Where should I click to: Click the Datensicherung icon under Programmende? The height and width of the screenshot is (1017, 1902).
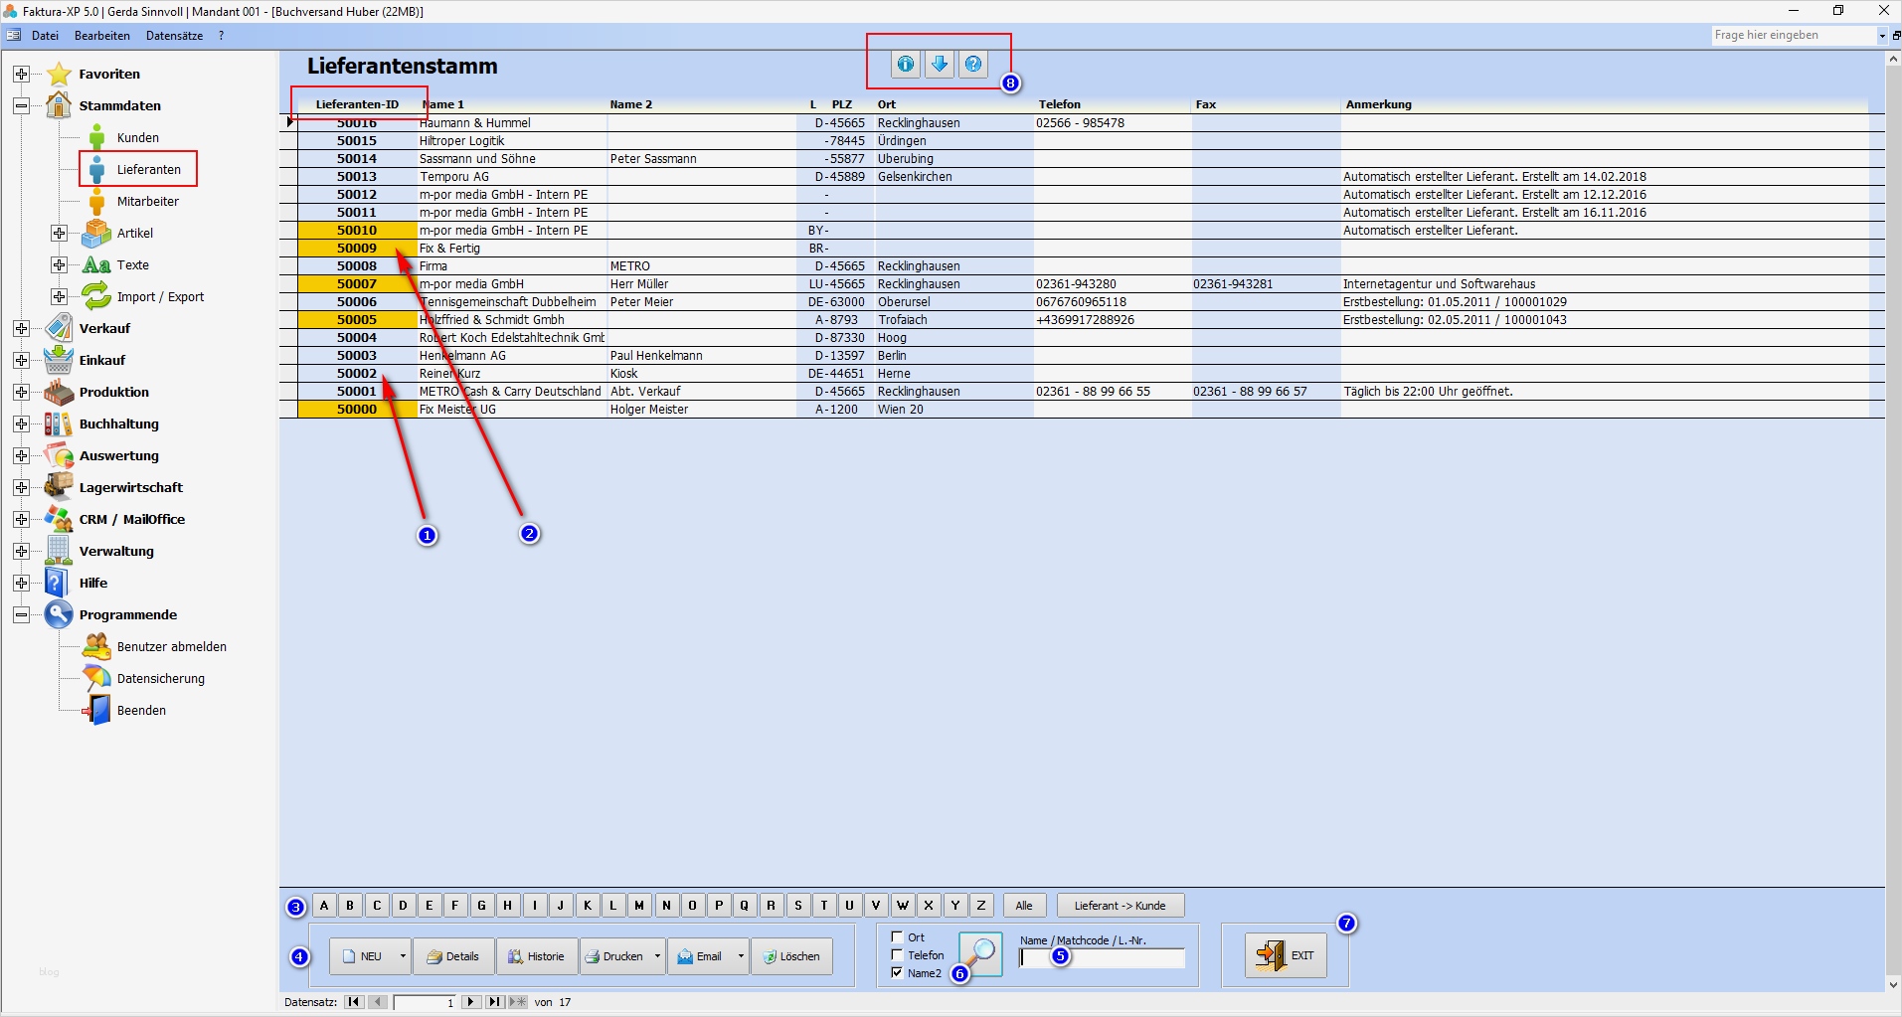pyautogui.click(x=96, y=678)
